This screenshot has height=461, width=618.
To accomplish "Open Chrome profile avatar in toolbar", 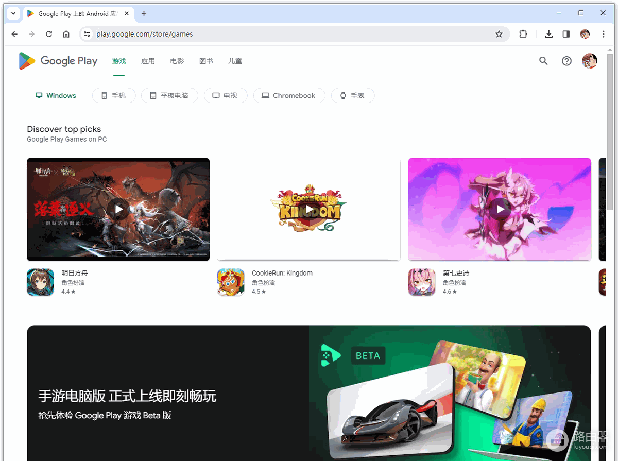I will pos(585,34).
